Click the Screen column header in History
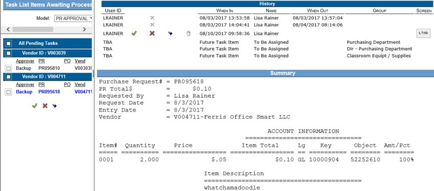 (424, 11)
